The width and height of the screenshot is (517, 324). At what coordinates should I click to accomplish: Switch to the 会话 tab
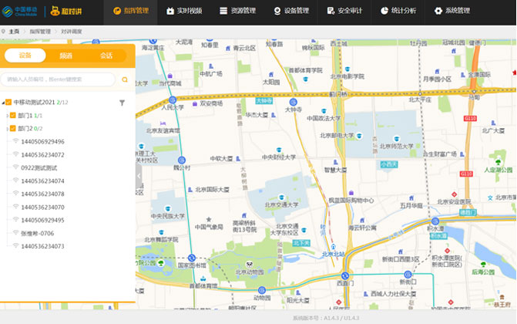click(106, 56)
